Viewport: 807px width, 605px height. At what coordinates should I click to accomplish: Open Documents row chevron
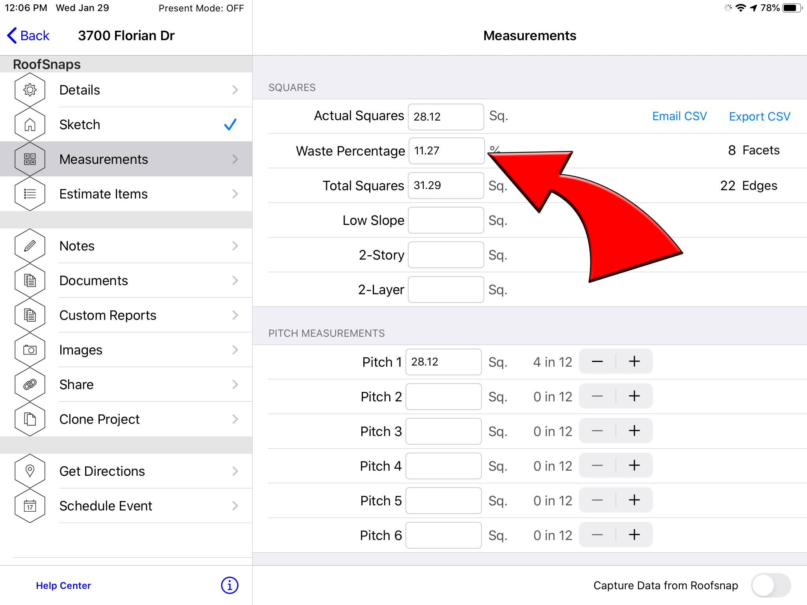click(235, 280)
